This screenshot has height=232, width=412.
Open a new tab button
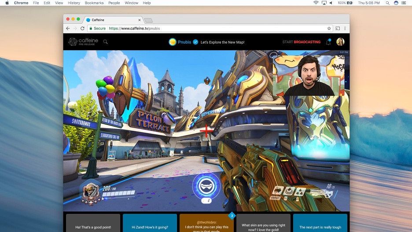point(148,20)
